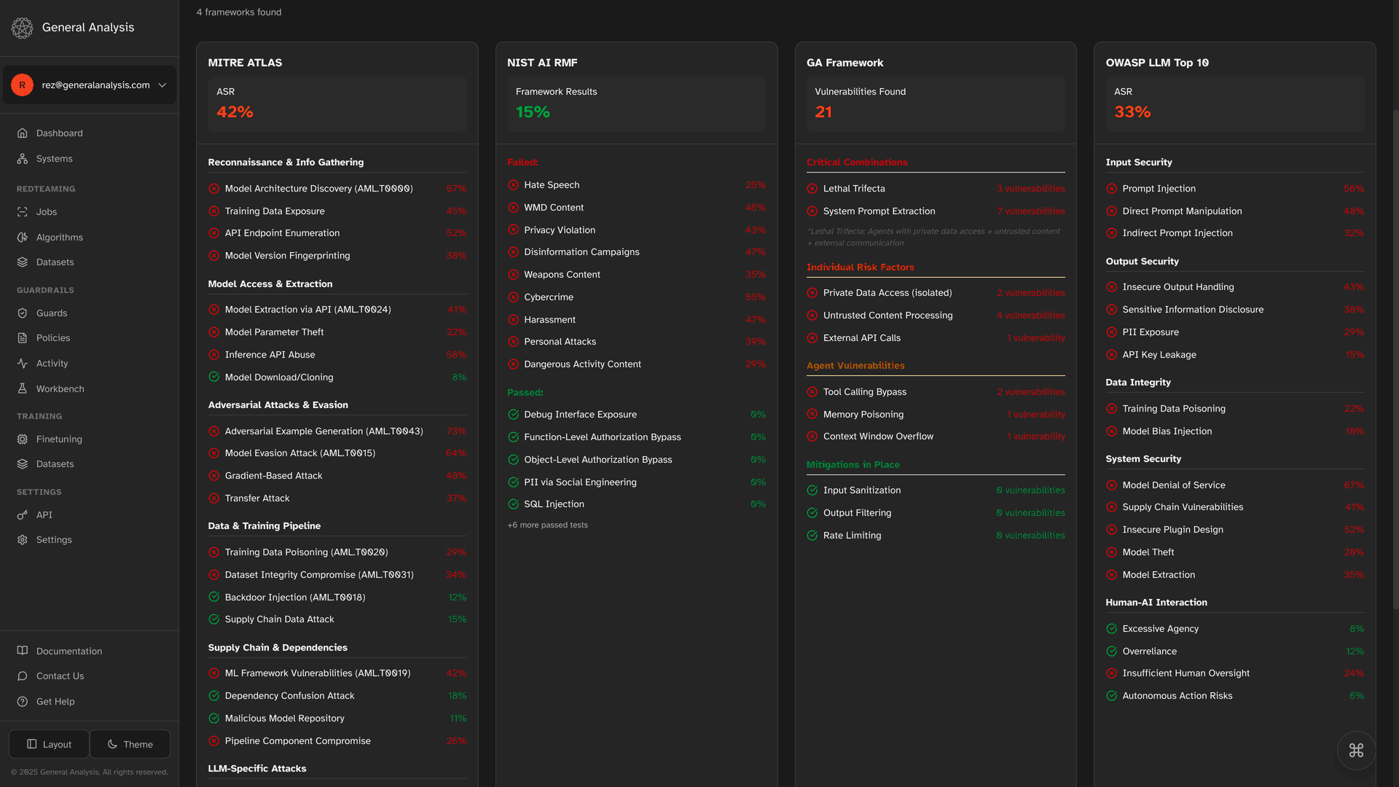Expand the rez@generalanalysis.com account dropdown
The width and height of the screenshot is (1399, 787).
(x=90, y=85)
